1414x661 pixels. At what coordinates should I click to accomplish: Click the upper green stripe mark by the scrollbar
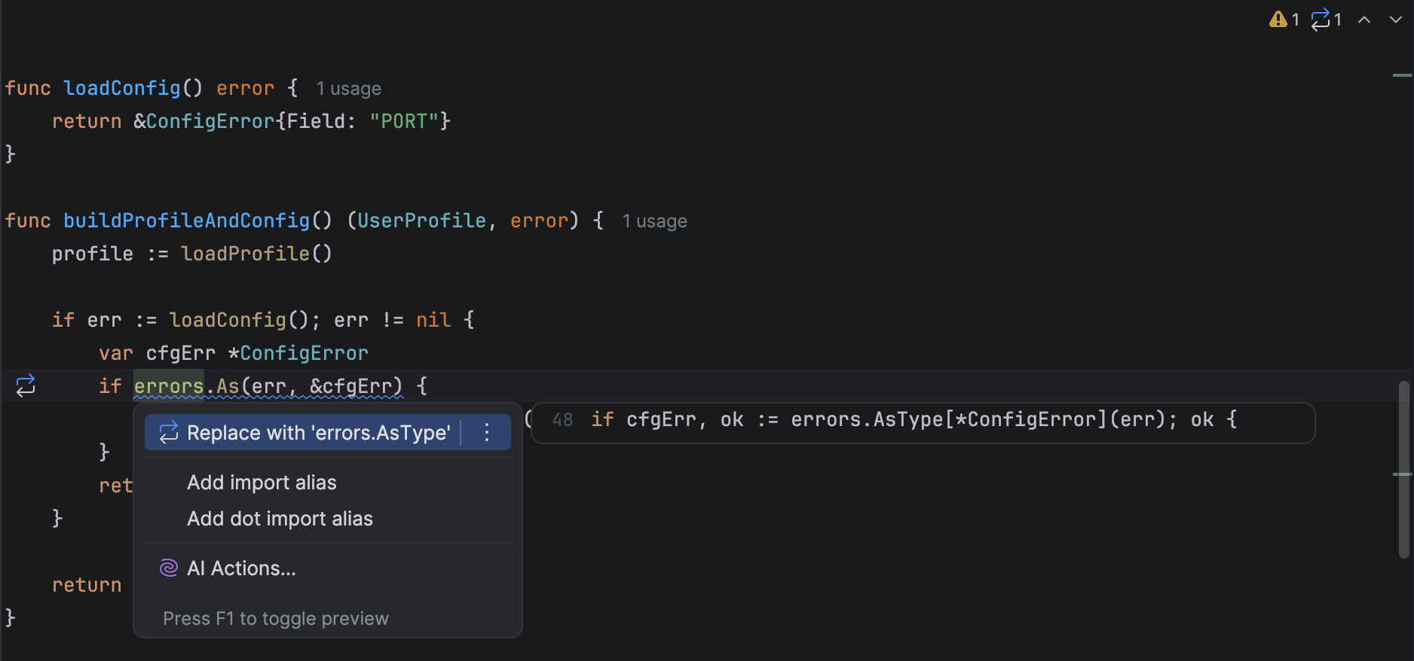pyautogui.click(x=1402, y=75)
